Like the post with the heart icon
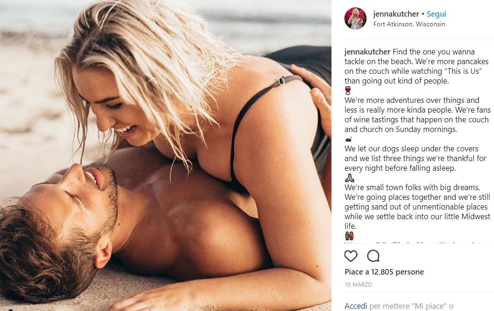The height and width of the screenshot is (311, 494). coord(351,256)
